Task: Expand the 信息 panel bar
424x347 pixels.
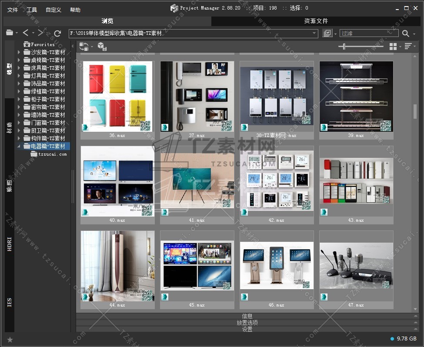Action: click(x=247, y=316)
